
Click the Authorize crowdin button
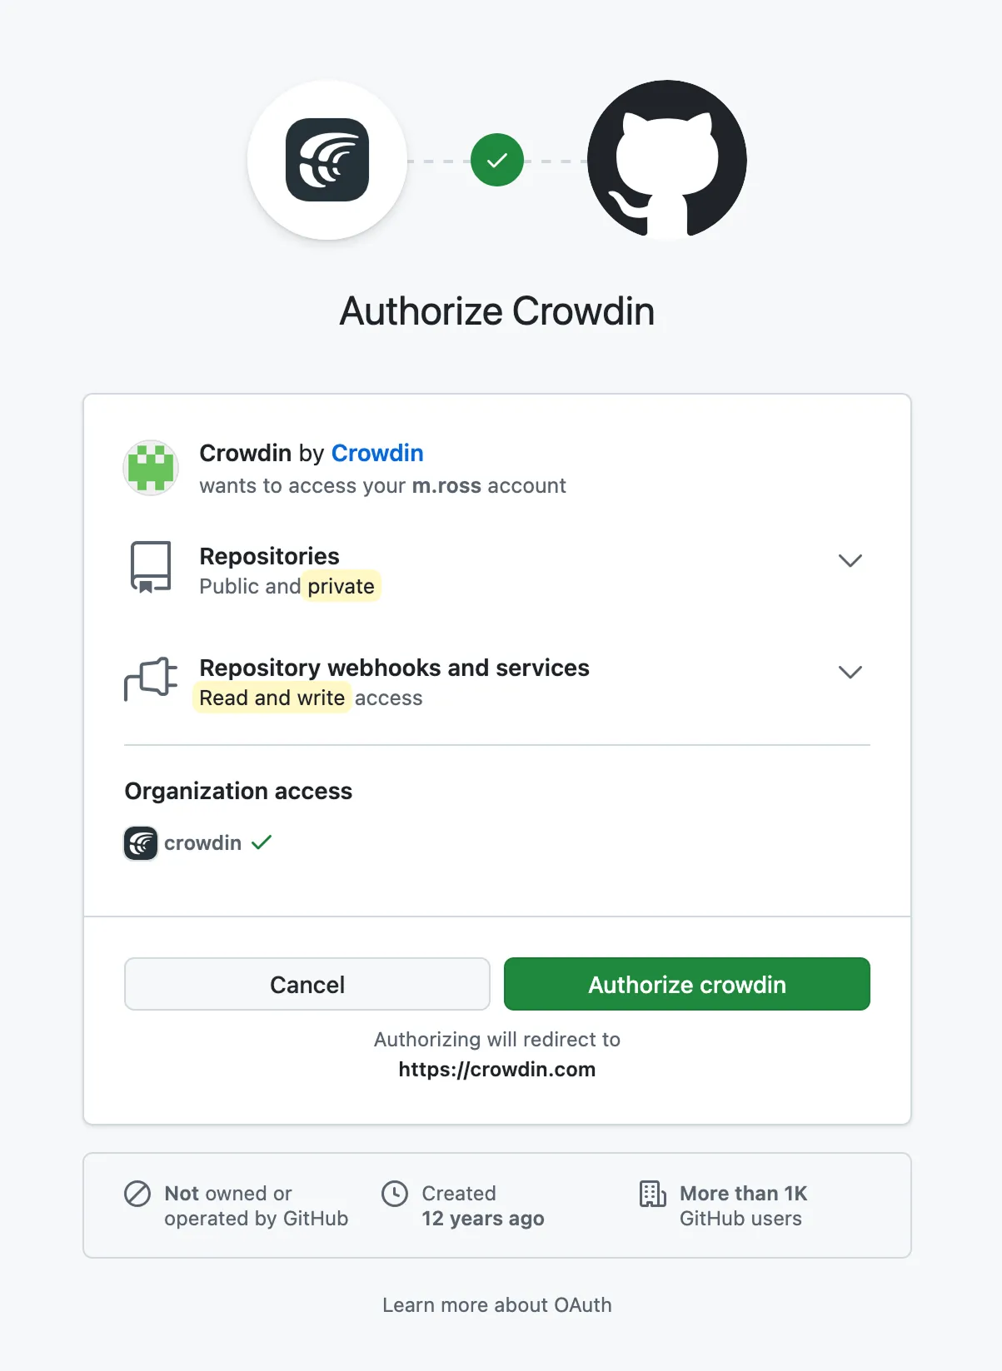click(x=686, y=984)
